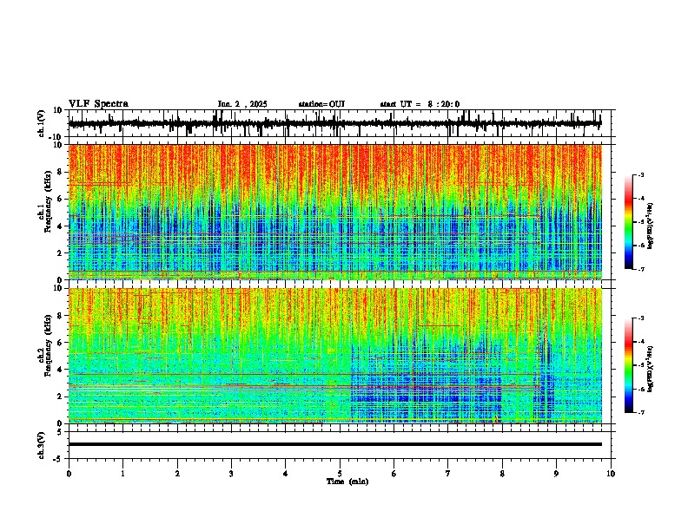Screen dimensions: 688x531
Task: Select the "Jan. 2 , 2025" date text
Action: (242, 104)
